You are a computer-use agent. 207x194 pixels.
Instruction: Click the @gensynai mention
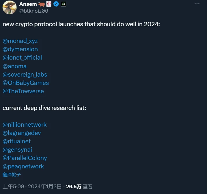[17, 150]
